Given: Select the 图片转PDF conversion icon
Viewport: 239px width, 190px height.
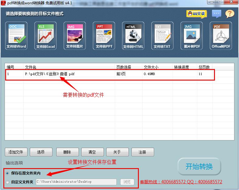Looking at the screenshot, I should (x=192, y=36).
